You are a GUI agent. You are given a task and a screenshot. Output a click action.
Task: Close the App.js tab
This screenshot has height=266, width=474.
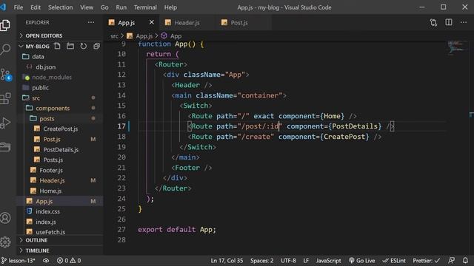151,22
